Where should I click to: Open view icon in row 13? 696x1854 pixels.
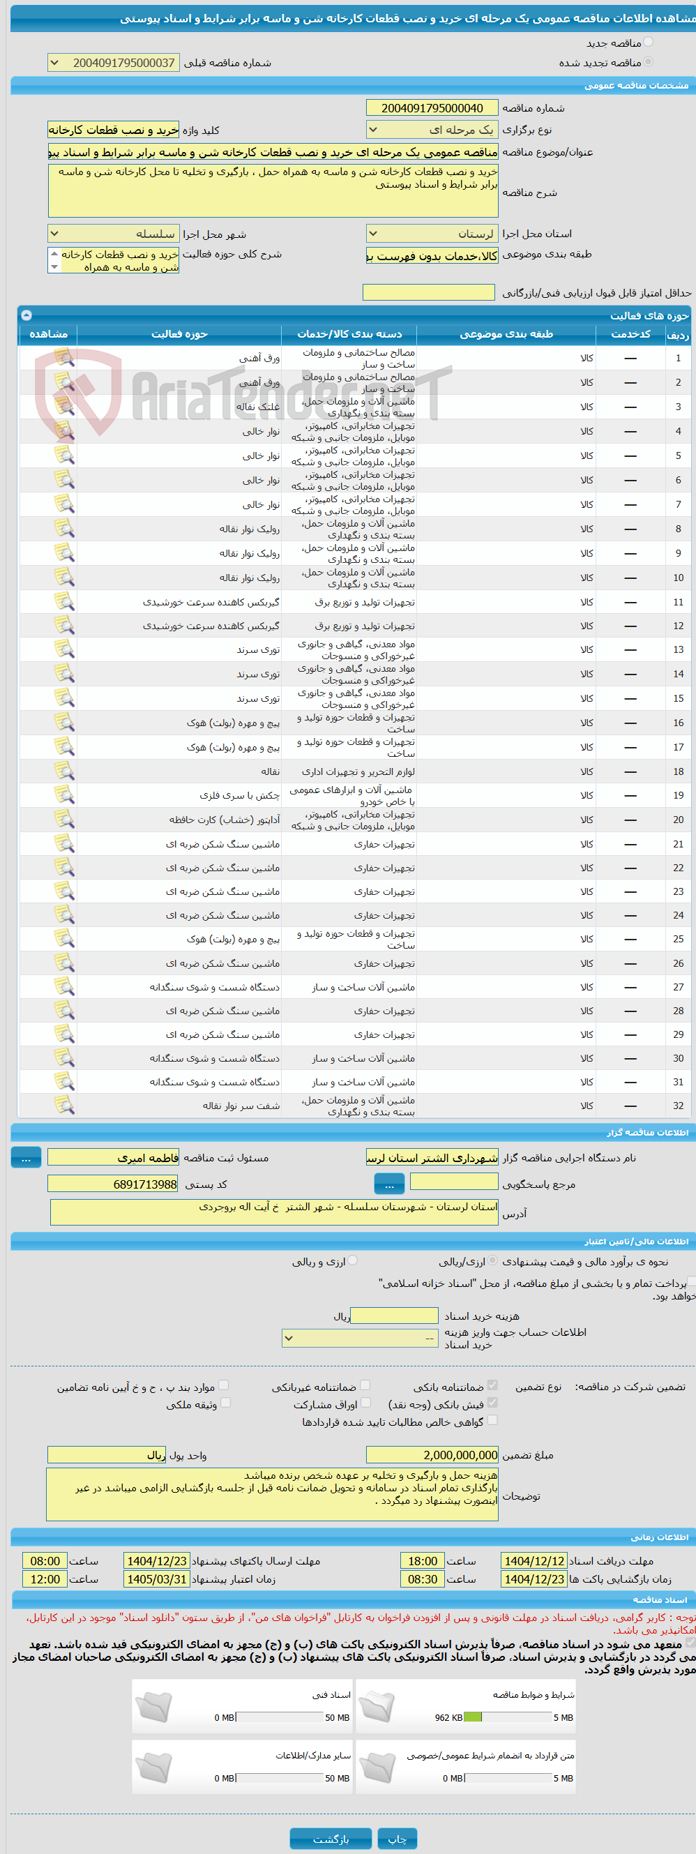(64, 650)
